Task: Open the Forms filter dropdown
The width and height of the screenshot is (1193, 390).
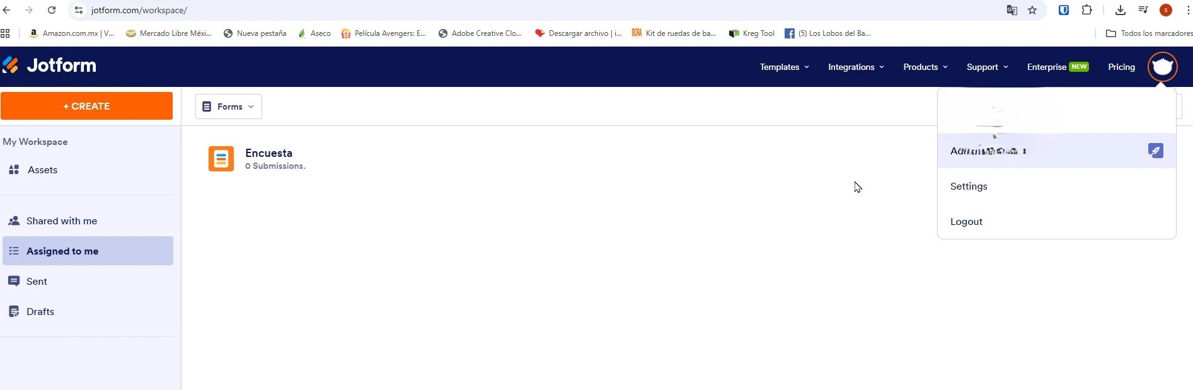Action: (x=229, y=106)
